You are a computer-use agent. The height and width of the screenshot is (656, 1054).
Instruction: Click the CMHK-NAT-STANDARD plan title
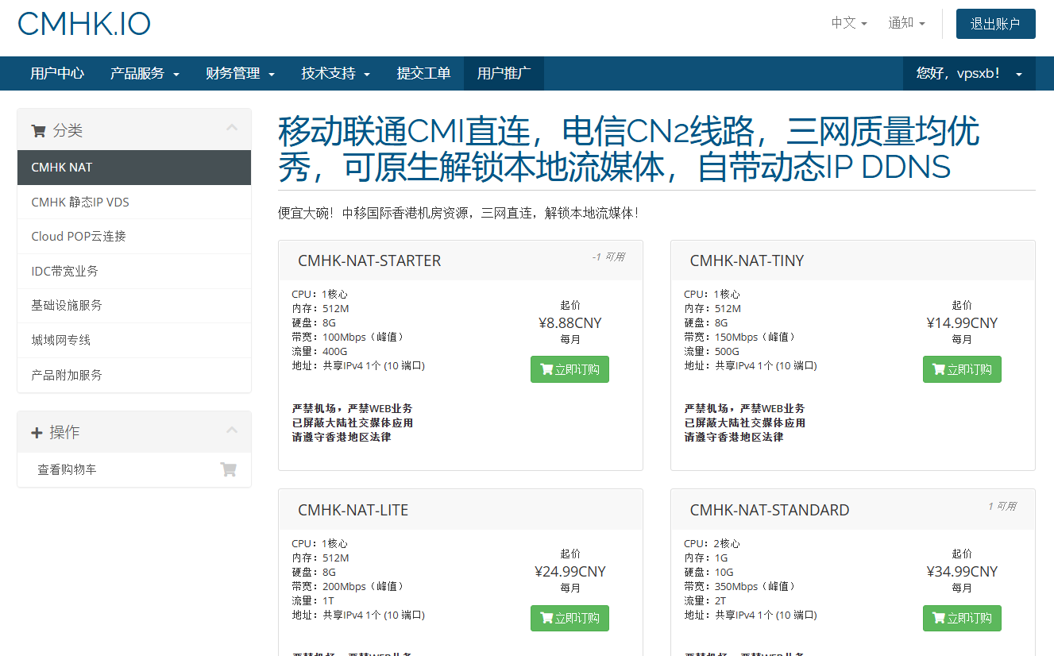click(x=770, y=510)
